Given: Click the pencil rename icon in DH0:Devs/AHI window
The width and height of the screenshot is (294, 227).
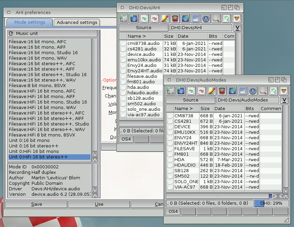Looking at the screenshot, I should tap(164, 18).
